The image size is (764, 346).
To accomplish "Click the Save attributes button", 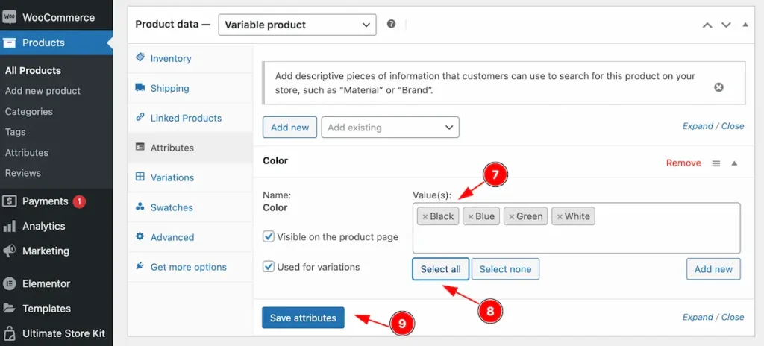I will point(303,318).
